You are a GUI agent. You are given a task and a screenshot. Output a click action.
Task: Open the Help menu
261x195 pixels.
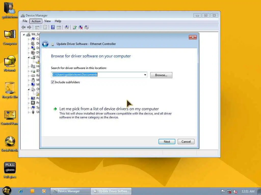(58, 21)
